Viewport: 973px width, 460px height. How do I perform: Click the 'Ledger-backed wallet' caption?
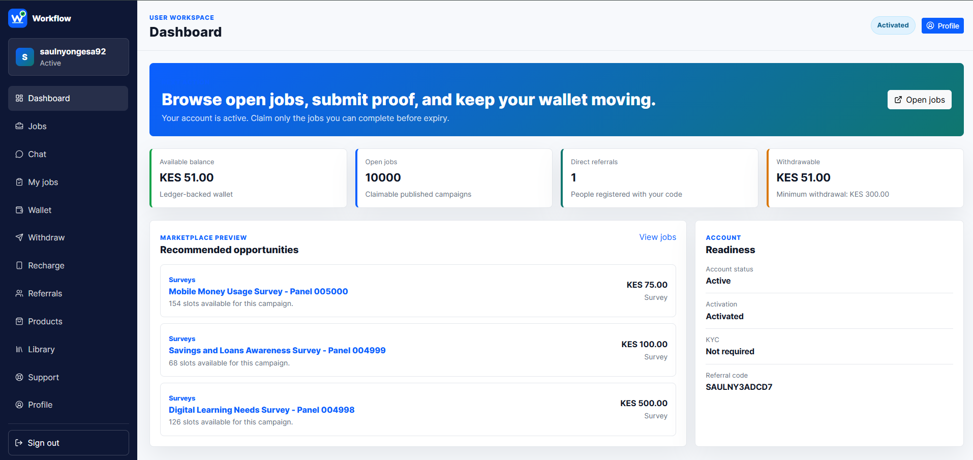click(196, 194)
